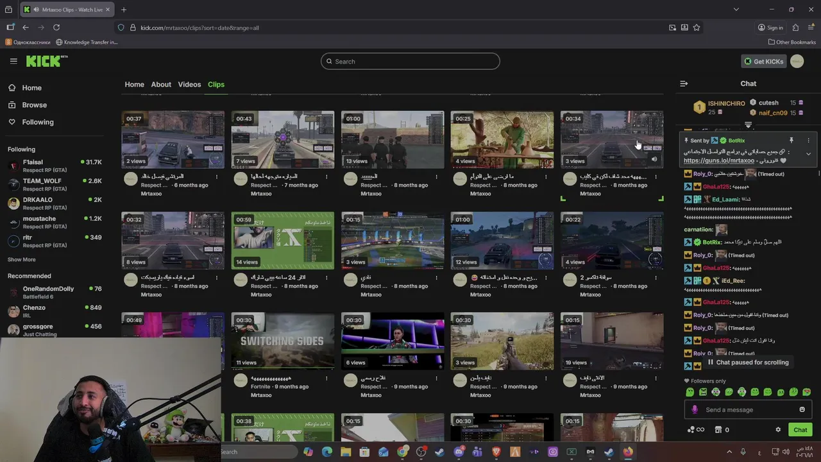Open emoji picker in message box
The height and width of the screenshot is (462, 821).
(x=802, y=409)
